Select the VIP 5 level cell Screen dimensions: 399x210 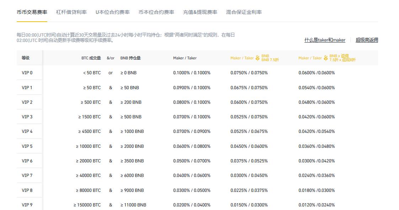(x=27, y=146)
